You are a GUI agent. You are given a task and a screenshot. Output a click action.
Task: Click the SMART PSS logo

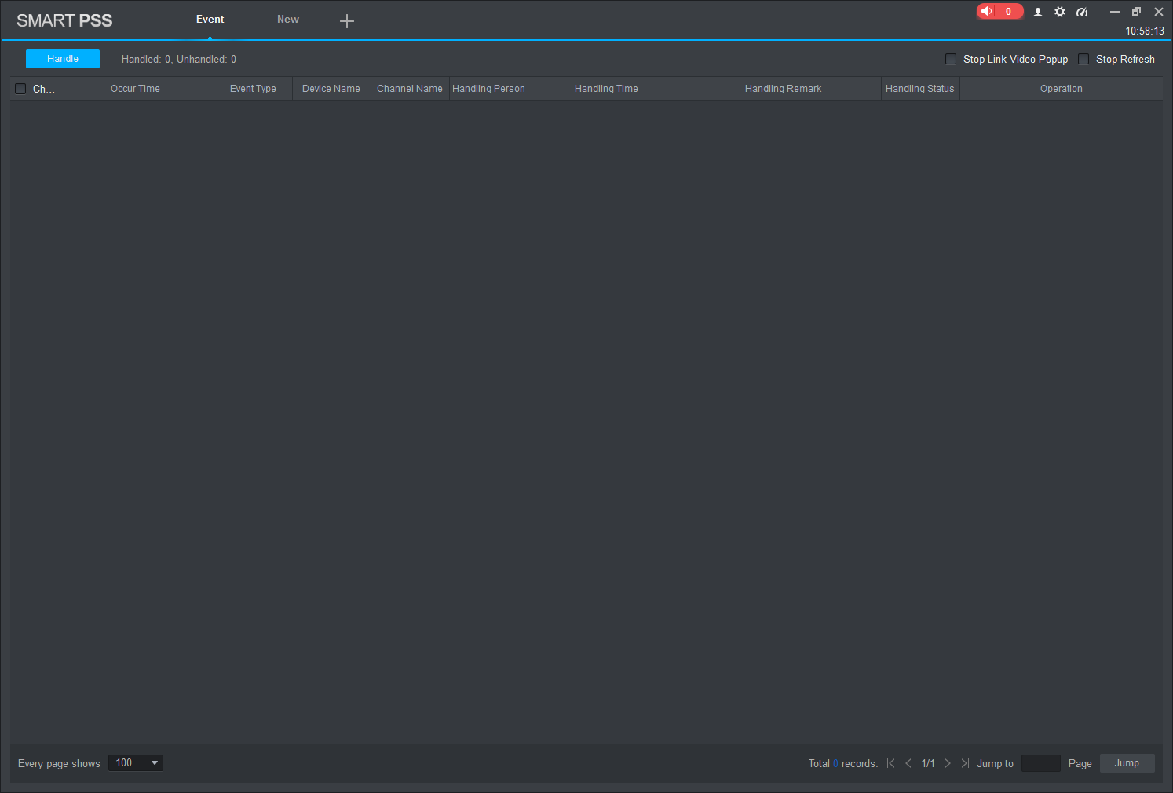click(64, 20)
